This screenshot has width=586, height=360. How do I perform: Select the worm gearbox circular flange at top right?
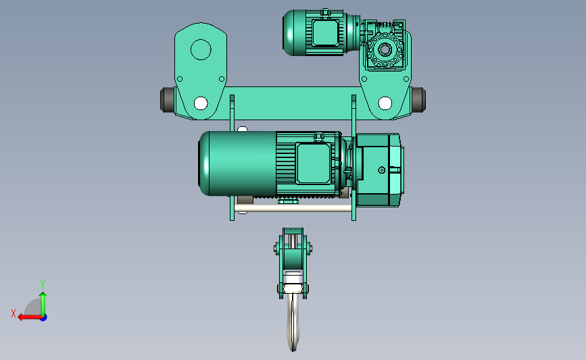(x=385, y=49)
